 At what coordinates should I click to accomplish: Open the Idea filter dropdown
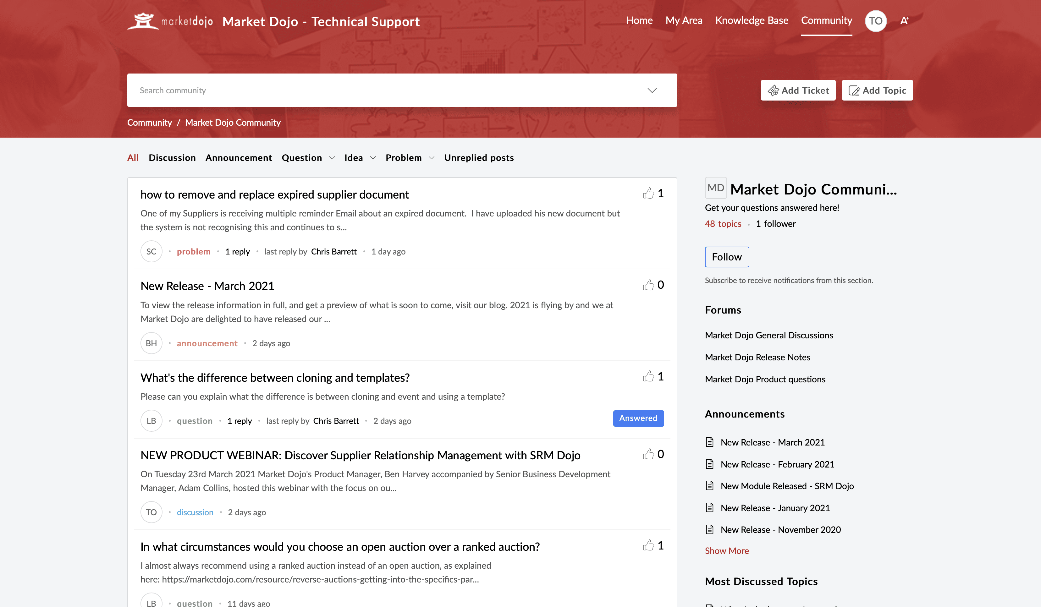coord(373,158)
